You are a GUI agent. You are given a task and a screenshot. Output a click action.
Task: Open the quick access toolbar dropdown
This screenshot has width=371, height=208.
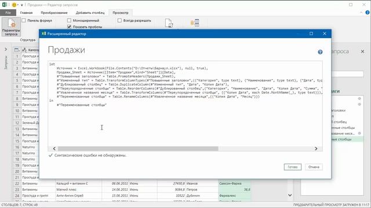(x=22, y=5)
